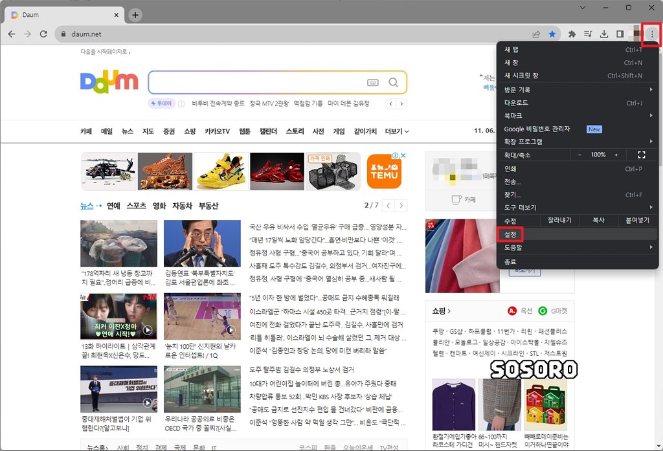Screen dimensions: 663x451
Task: Enter fullscreen from zoom row icon
Action: (x=642, y=155)
